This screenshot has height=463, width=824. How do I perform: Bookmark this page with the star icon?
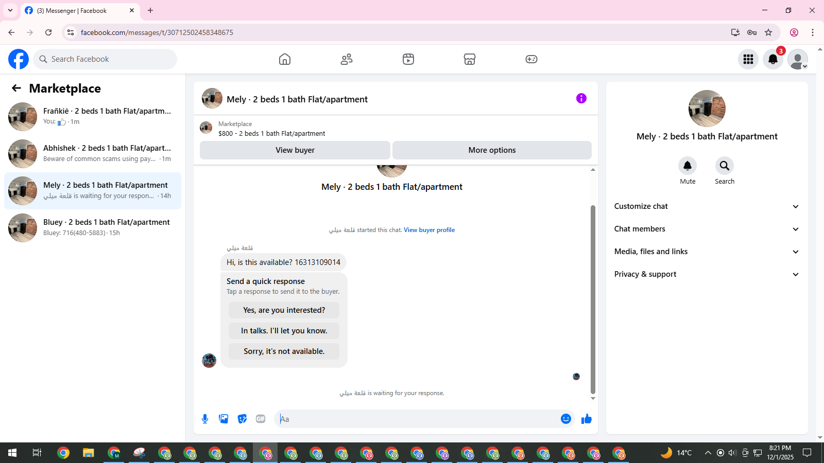[x=768, y=32]
